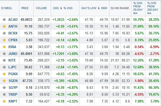Open the CPRX ticker link

coord(13,40)
